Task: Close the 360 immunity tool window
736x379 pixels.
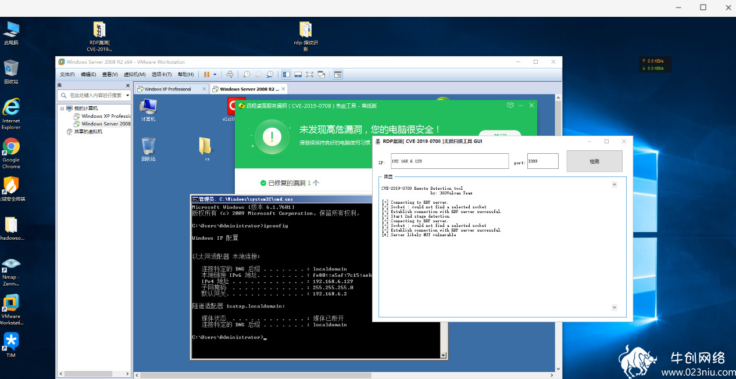Action: point(531,106)
